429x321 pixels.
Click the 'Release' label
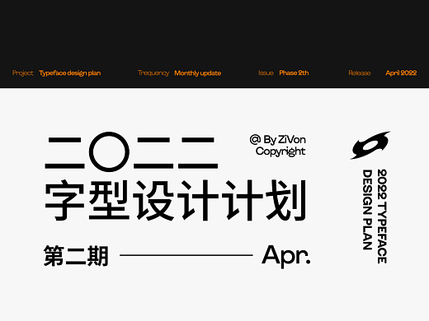click(360, 73)
